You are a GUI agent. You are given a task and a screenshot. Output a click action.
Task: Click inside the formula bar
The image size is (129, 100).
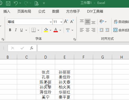coord(83,48)
